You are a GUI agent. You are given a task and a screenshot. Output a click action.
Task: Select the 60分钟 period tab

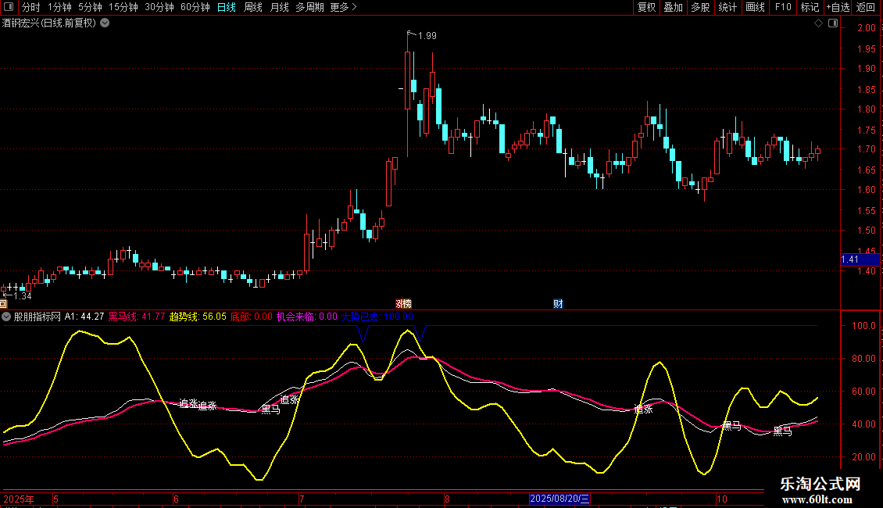195,8
